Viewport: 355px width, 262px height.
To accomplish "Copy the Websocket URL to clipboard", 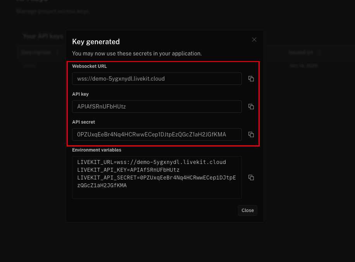I will click(251, 79).
